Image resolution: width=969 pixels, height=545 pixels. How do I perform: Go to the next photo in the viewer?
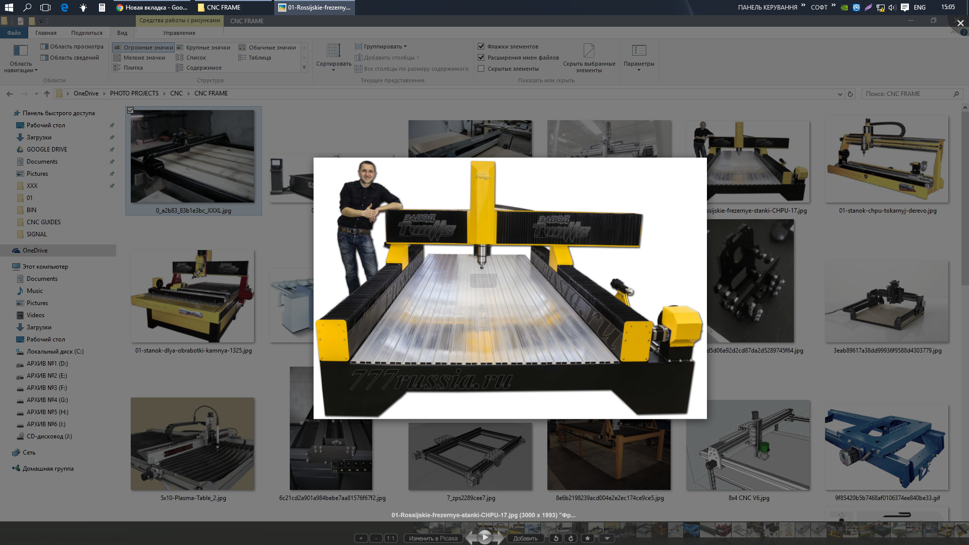[499, 537]
